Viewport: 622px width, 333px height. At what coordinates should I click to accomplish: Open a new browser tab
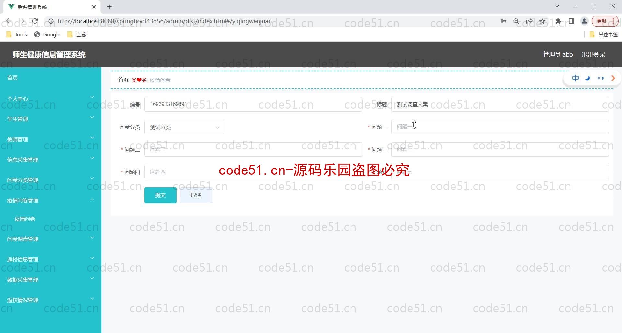(109, 7)
